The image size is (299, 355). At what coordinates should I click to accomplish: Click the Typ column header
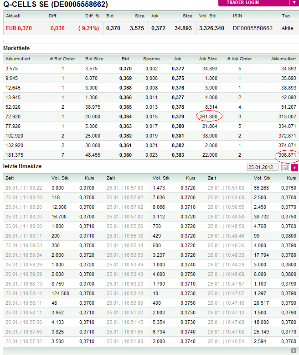(x=286, y=16)
